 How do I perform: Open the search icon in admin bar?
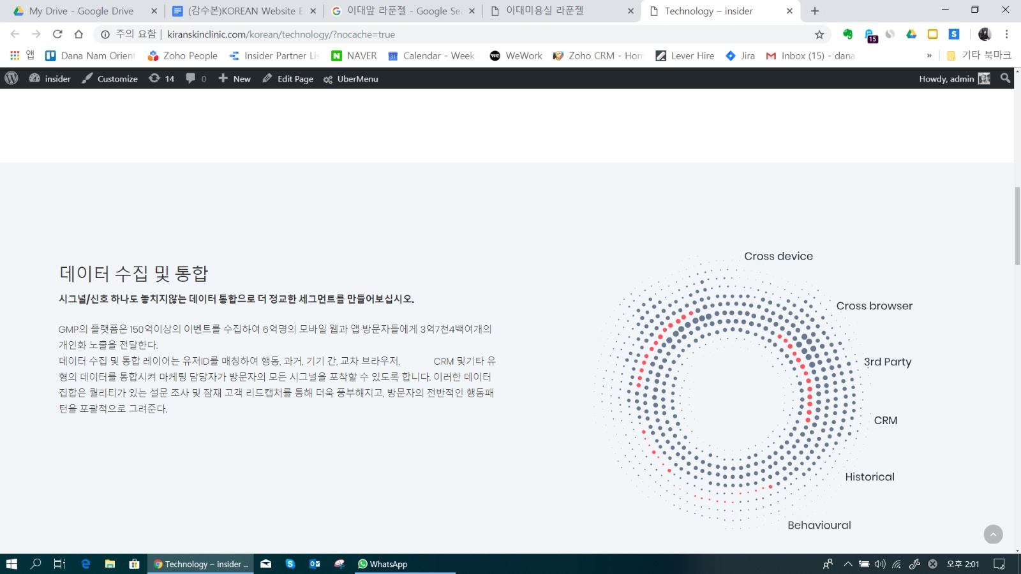coord(1005,78)
